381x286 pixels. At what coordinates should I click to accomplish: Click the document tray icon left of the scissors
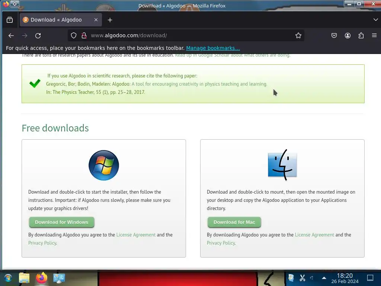(x=291, y=278)
